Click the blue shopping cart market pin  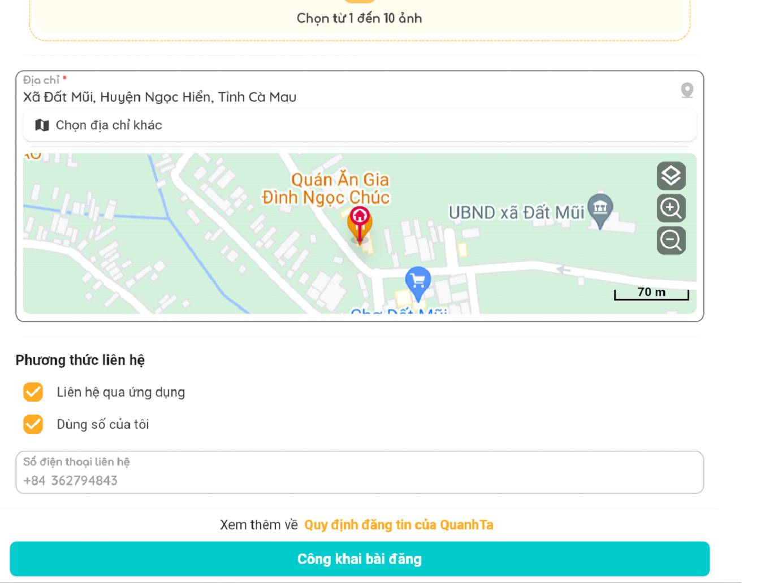point(418,283)
